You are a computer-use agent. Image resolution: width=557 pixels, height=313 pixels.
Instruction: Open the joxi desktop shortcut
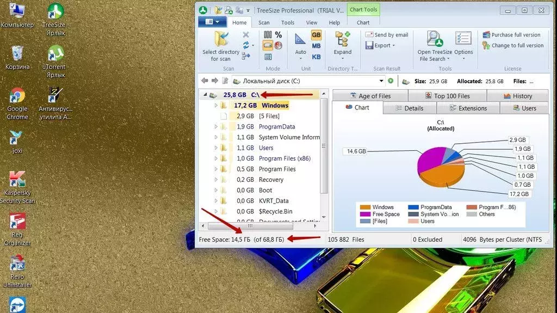(x=17, y=142)
